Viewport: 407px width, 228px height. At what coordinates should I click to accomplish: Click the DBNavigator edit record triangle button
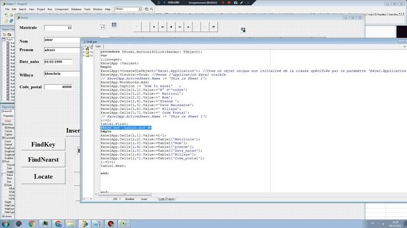click(188, 27)
